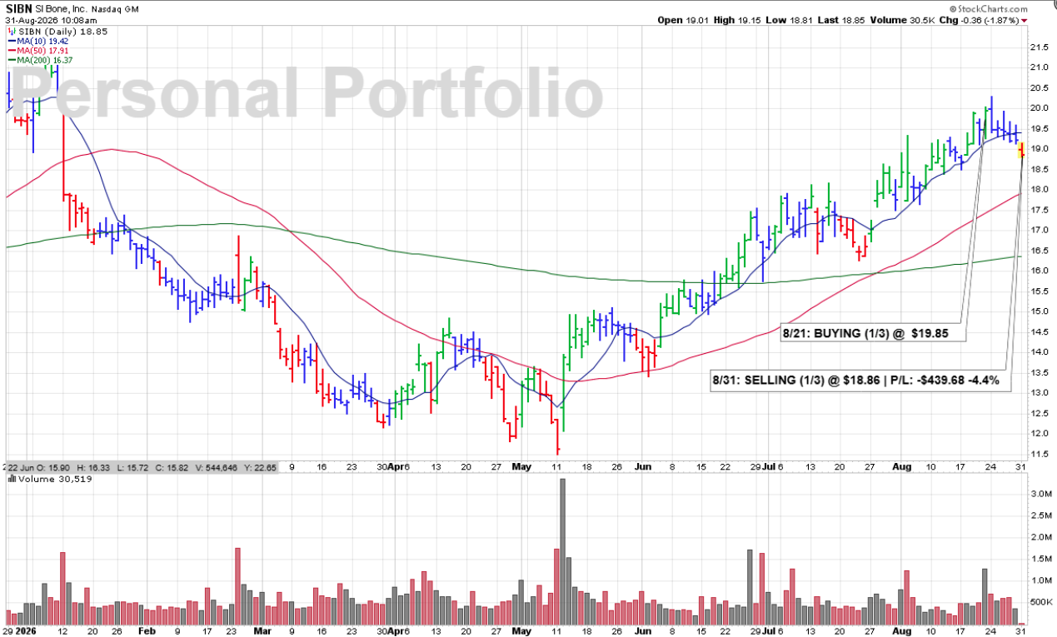Click the yellow-highlighted latest price bar on 8/31

(1022, 150)
